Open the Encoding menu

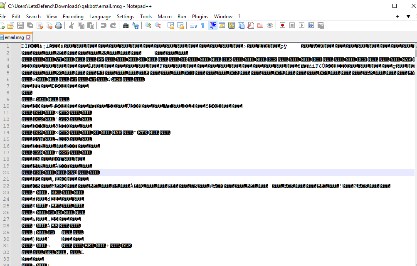tap(73, 17)
